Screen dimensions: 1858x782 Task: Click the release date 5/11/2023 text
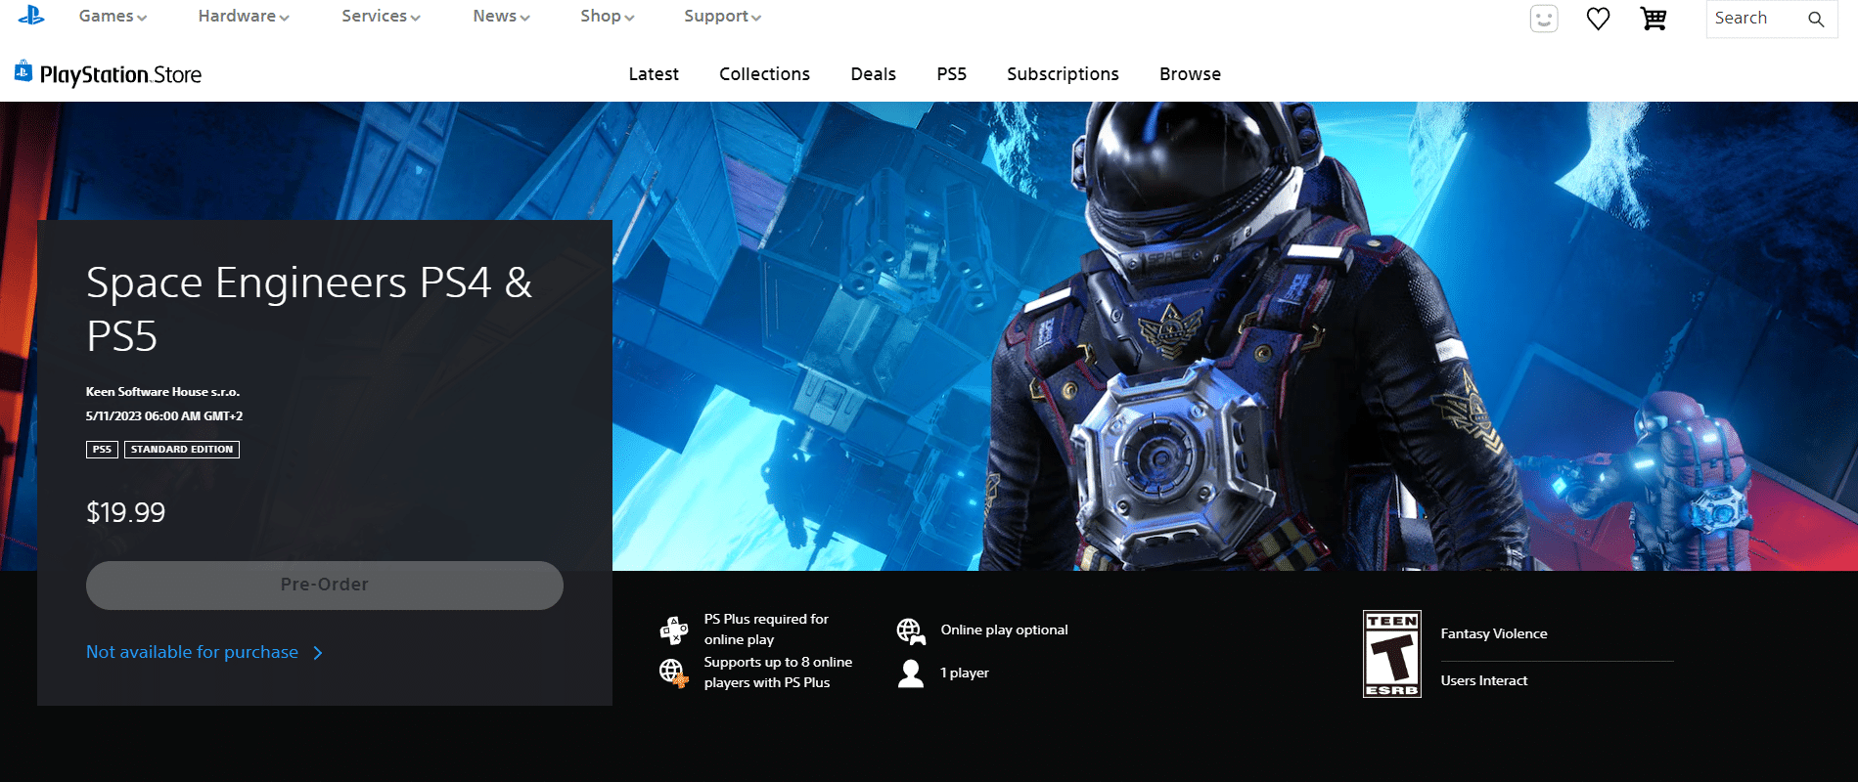coord(164,416)
